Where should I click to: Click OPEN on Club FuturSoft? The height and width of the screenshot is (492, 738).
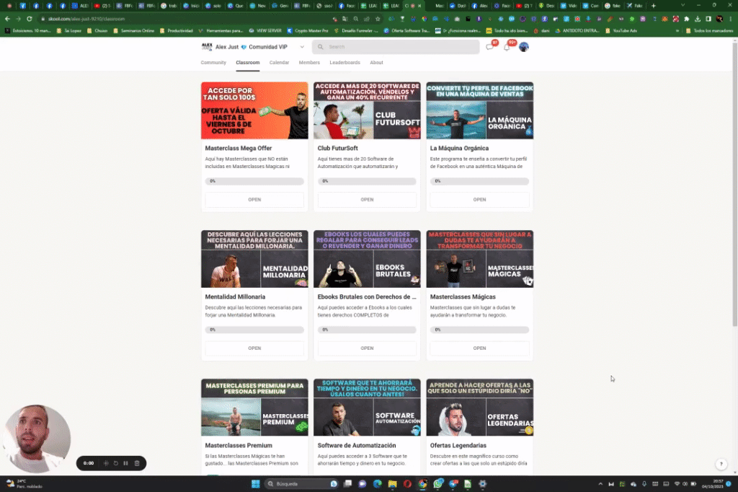[367, 200]
